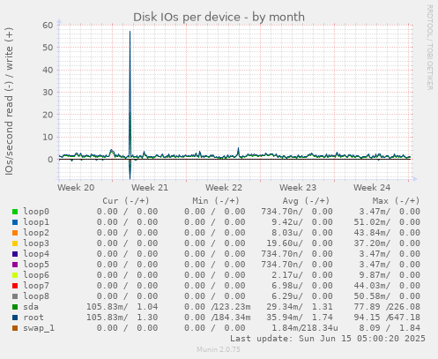
Task: Click sda min value 0.00 /123.23m
Action: pyautogui.click(x=218, y=307)
